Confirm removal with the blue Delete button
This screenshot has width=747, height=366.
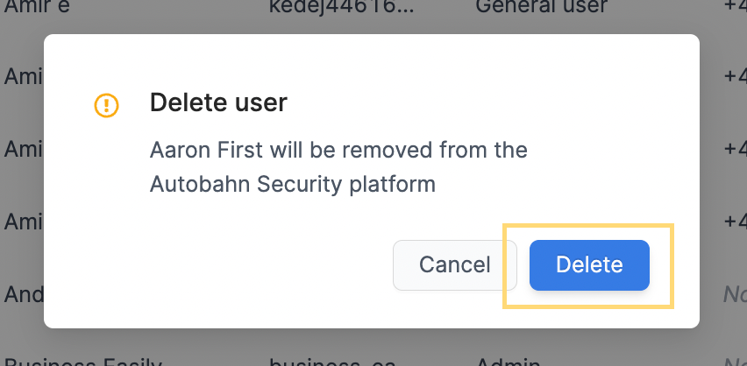point(589,265)
